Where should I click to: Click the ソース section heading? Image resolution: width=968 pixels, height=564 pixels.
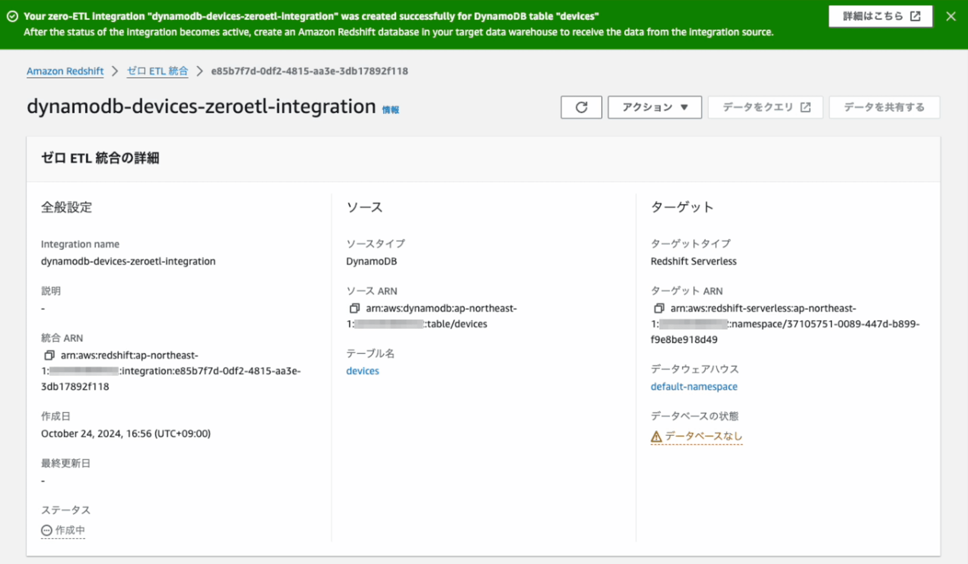pyautogui.click(x=364, y=207)
